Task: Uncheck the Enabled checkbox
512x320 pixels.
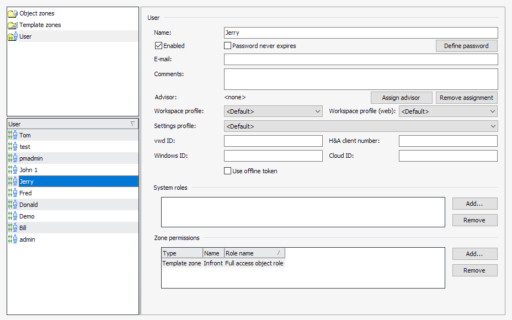Action: click(x=159, y=46)
